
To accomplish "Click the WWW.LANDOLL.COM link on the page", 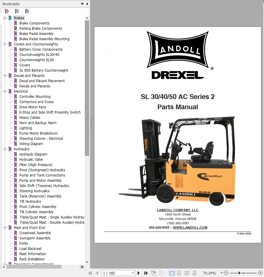I will click(x=190, y=227).
